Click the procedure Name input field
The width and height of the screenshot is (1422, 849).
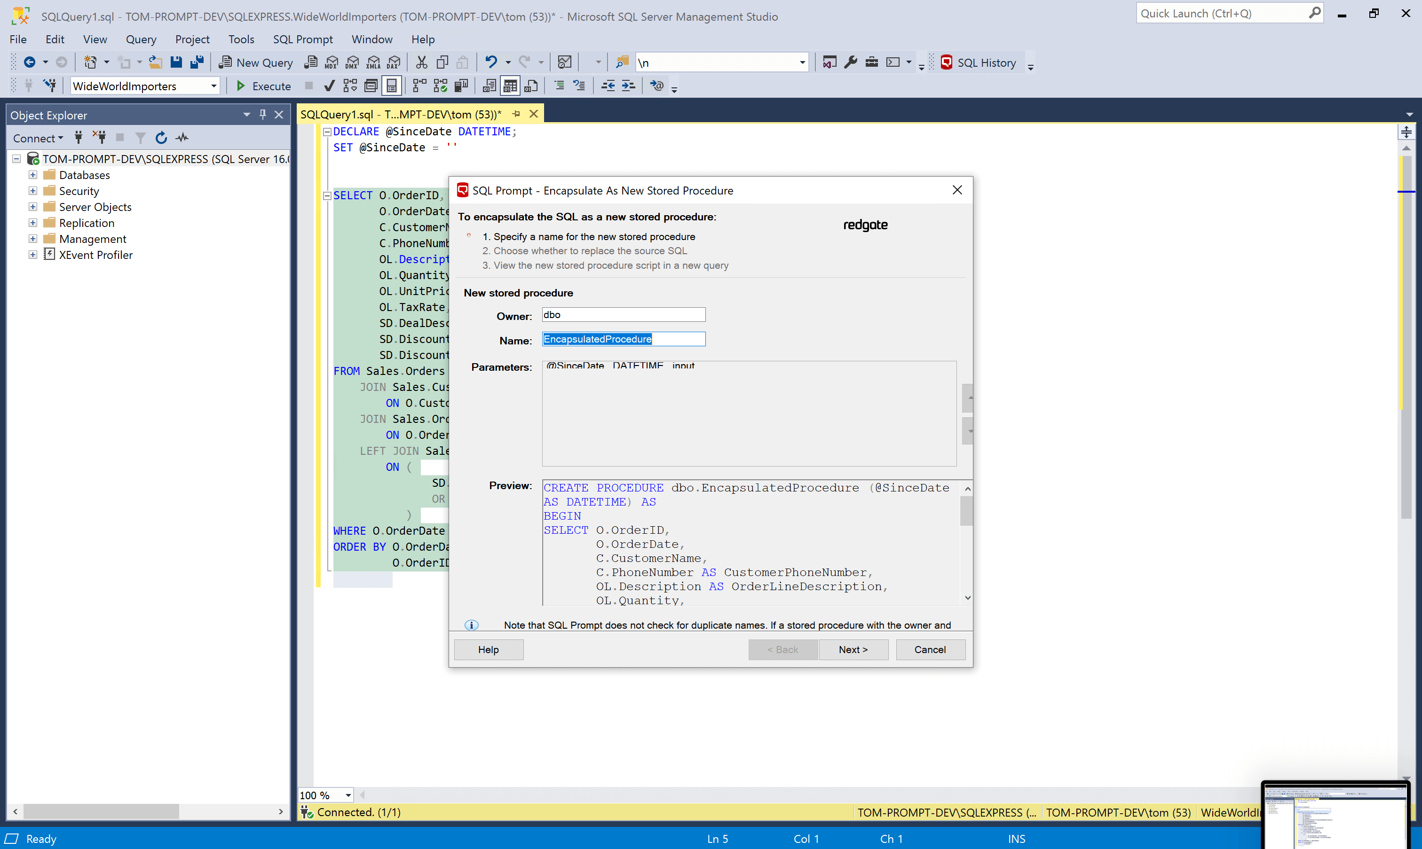623,339
